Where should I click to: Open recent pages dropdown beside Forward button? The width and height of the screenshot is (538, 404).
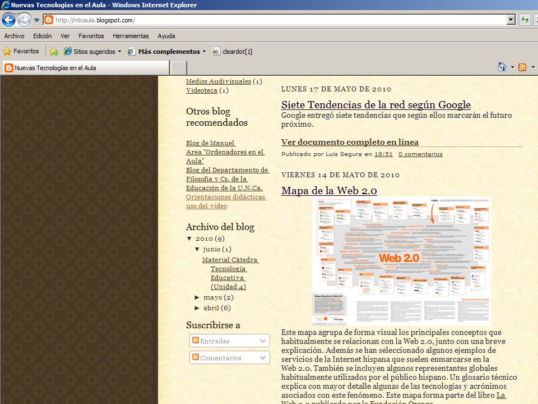37,20
